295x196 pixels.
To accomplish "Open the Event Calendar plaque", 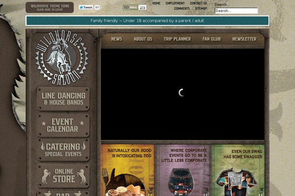I will pos(63,125).
